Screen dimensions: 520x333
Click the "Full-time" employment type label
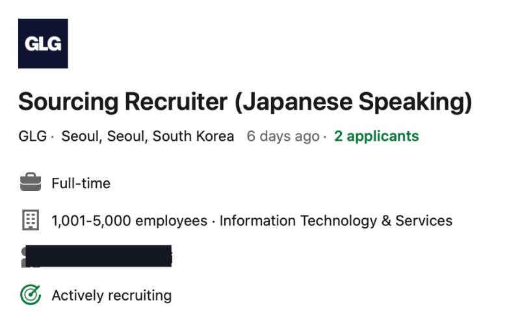point(81,184)
